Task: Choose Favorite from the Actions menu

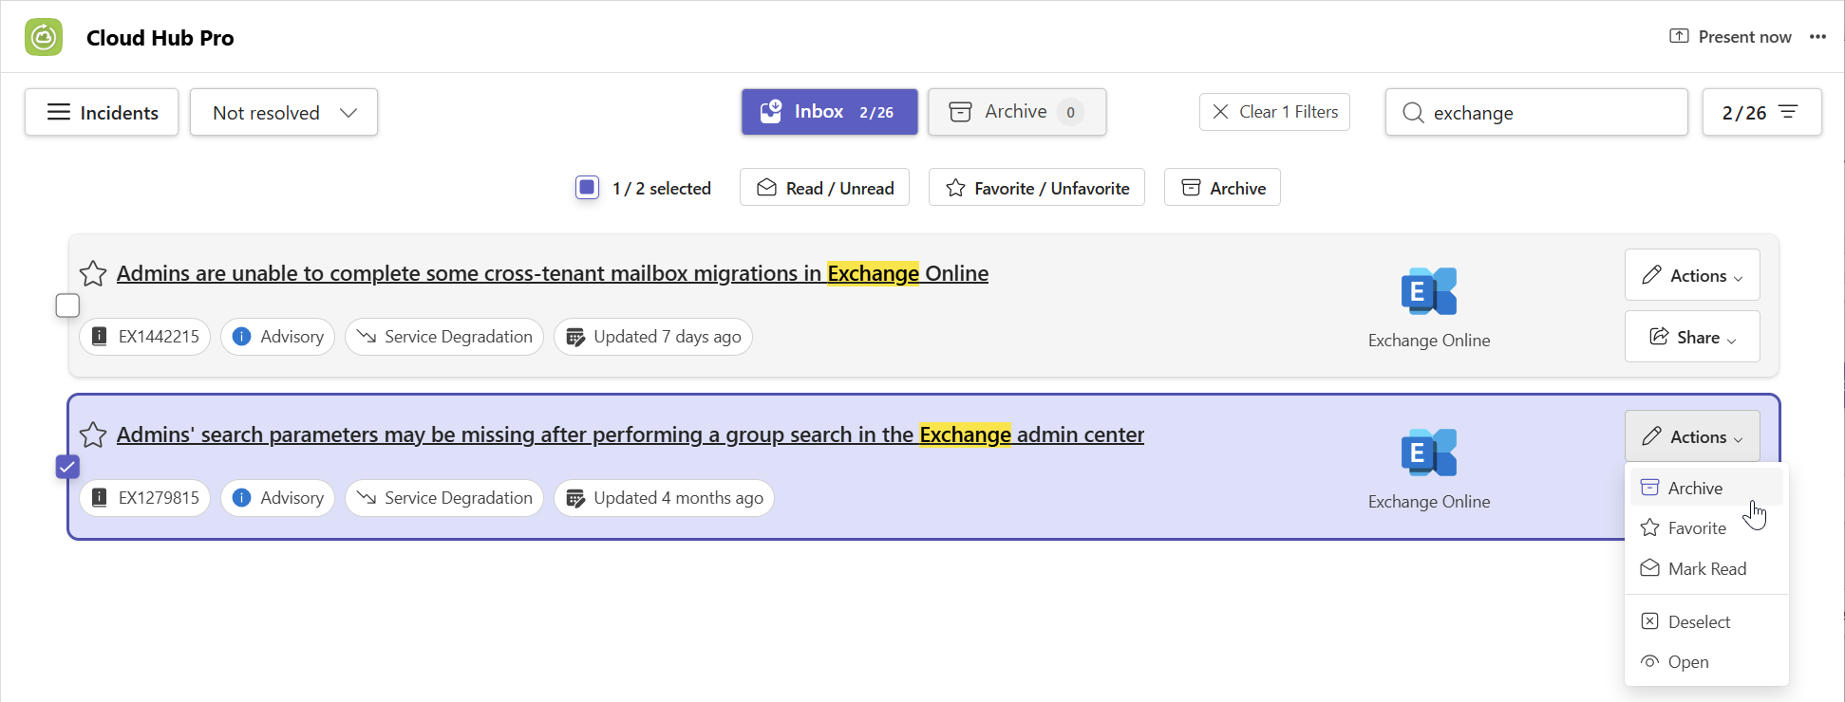Action: click(1706, 528)
